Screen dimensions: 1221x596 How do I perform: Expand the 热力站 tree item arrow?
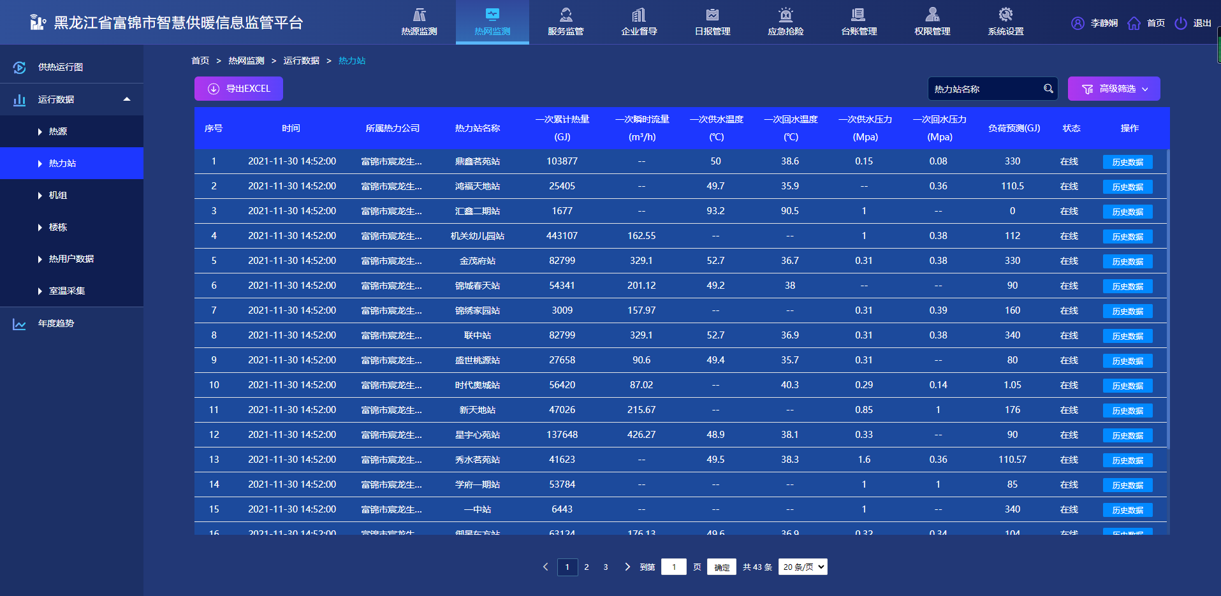tap(40, 164)
